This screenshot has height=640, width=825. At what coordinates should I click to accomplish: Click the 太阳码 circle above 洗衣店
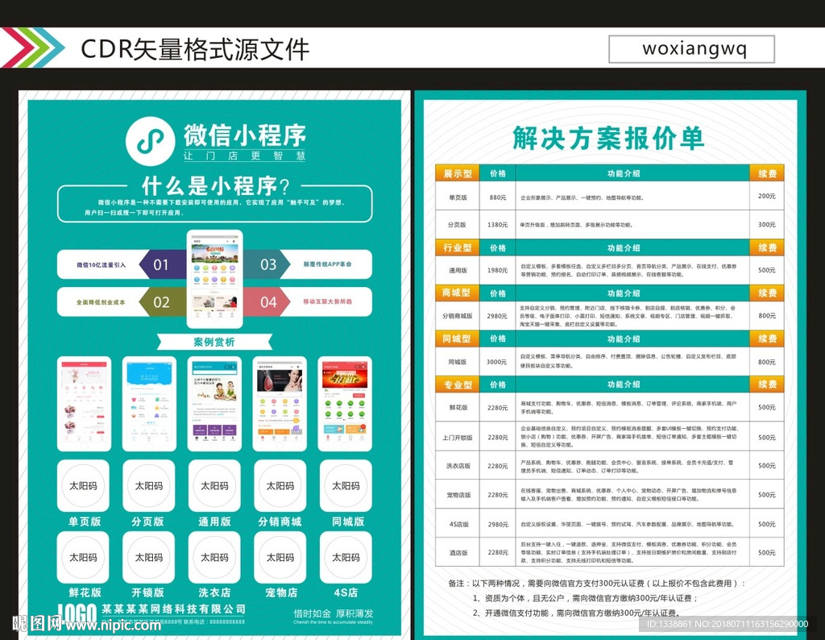(214, 557)
